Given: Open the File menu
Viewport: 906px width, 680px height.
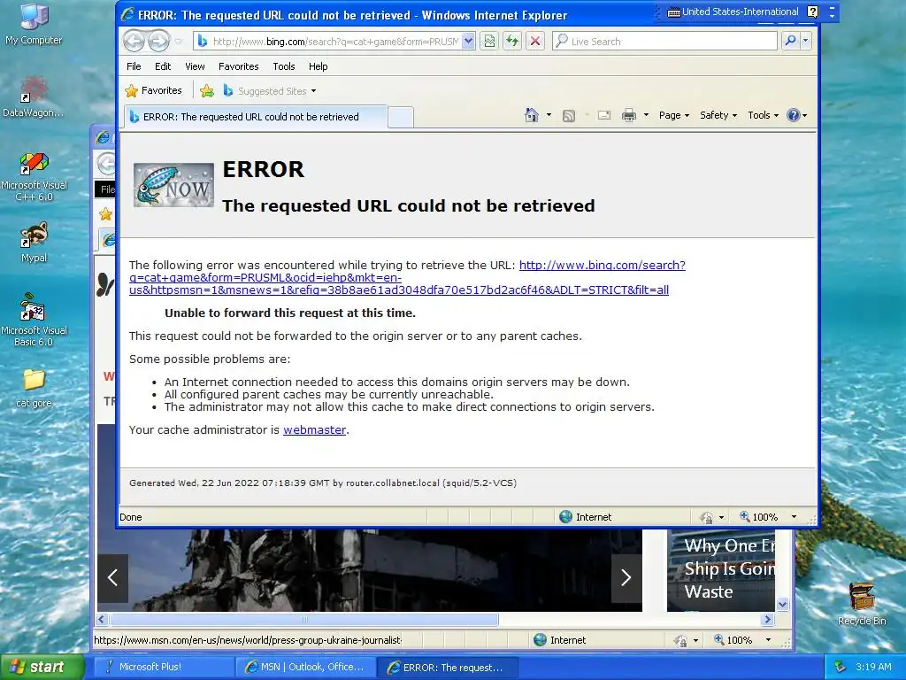Looking at the screenshot, I should [x=134, y=66].
